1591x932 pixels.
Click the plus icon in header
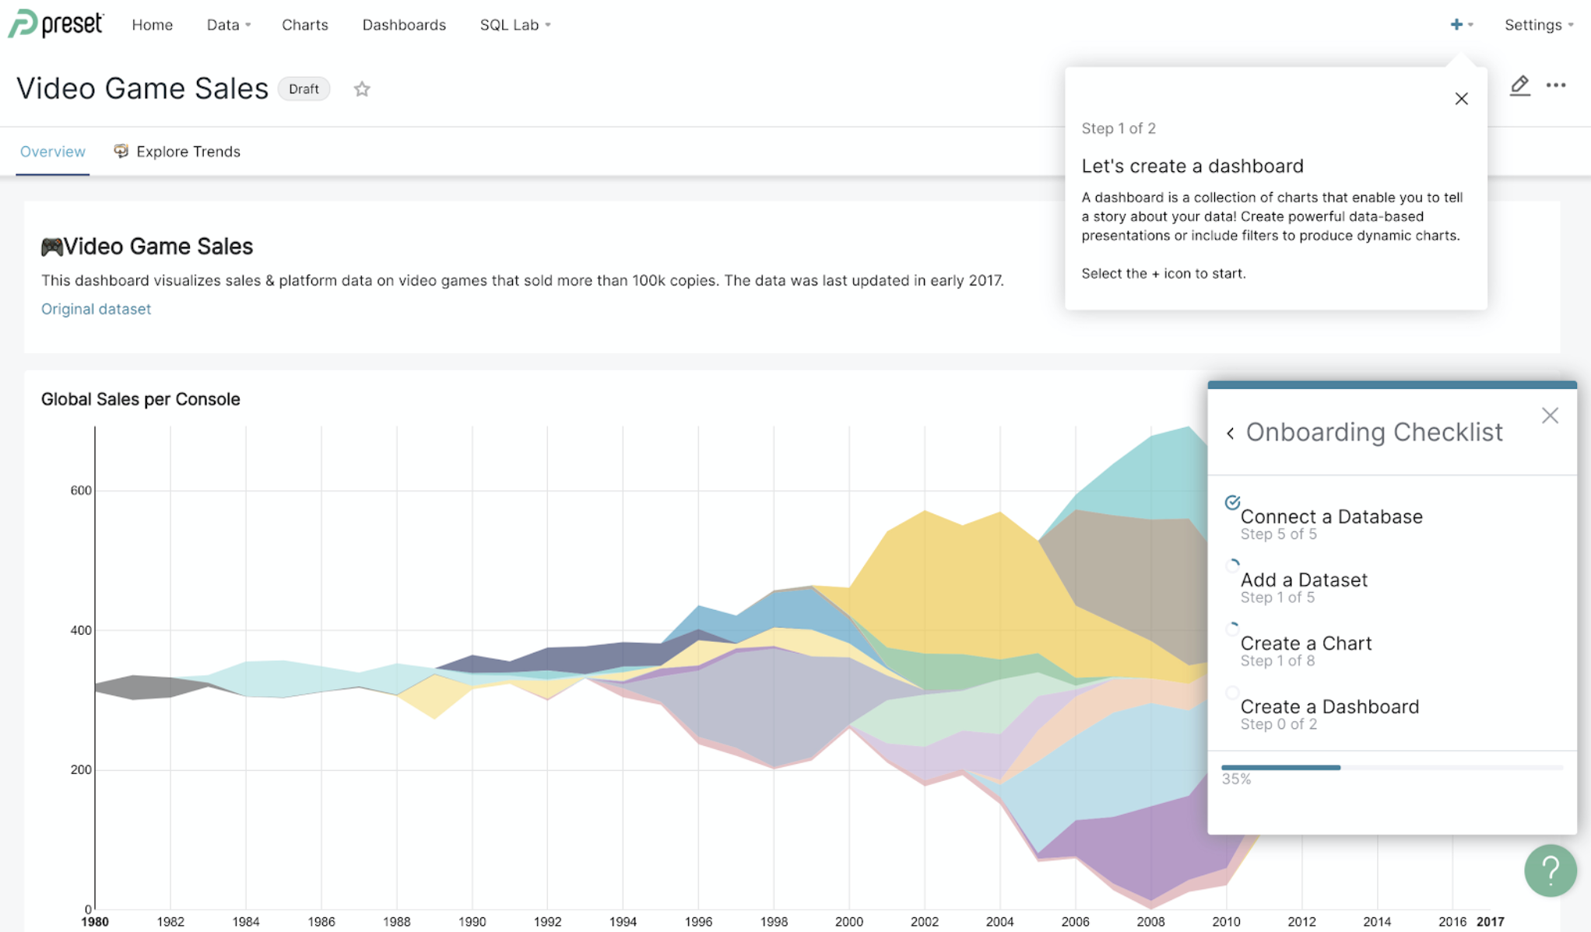coord(1456,25)
